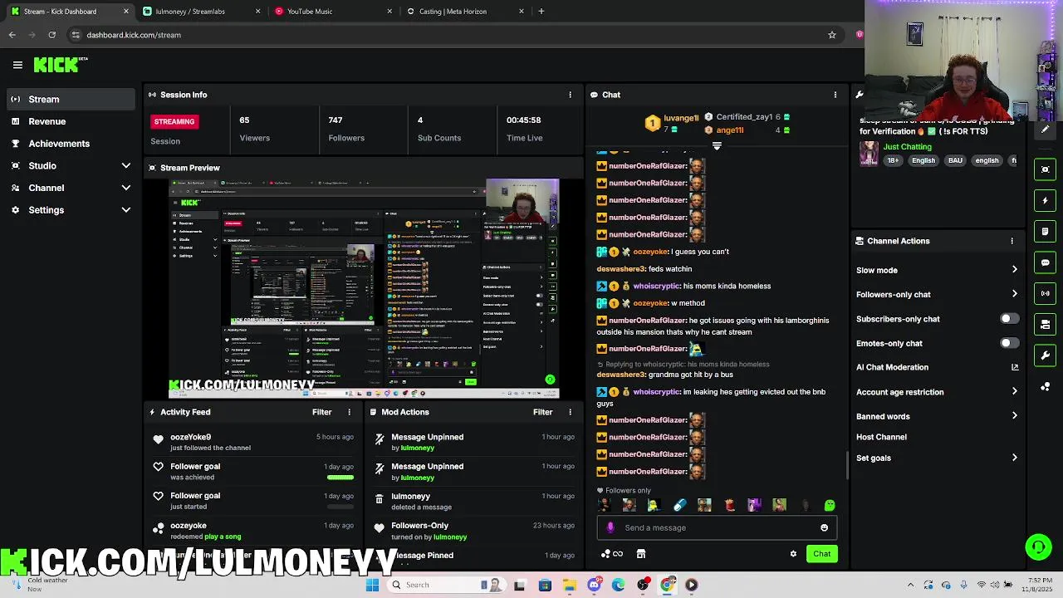Screen dimensions: 1063x598
Task: Toggle Emotes-only chat switch
Action: (x=1009, y=343)
